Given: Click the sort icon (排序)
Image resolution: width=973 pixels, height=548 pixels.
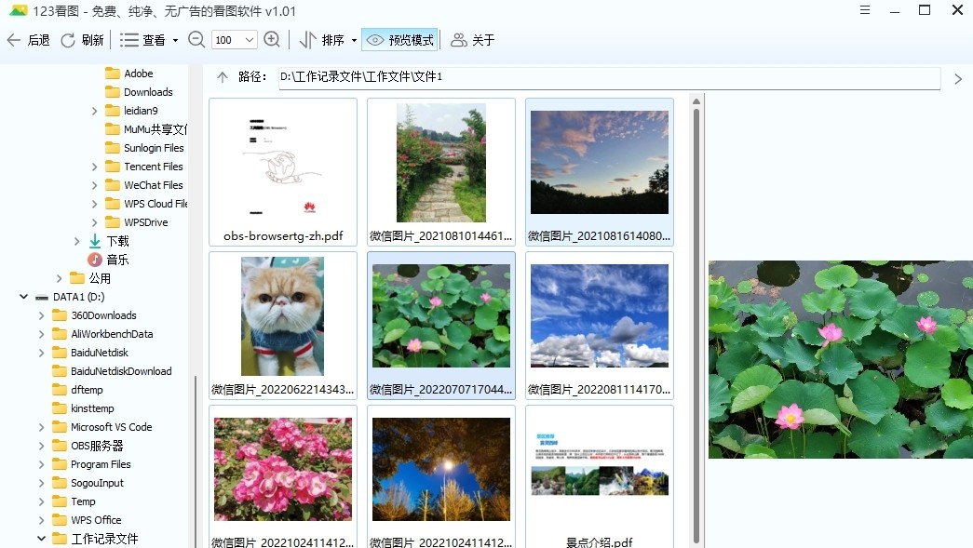Looking at the screenshot, I should click(x=308, y=40).
